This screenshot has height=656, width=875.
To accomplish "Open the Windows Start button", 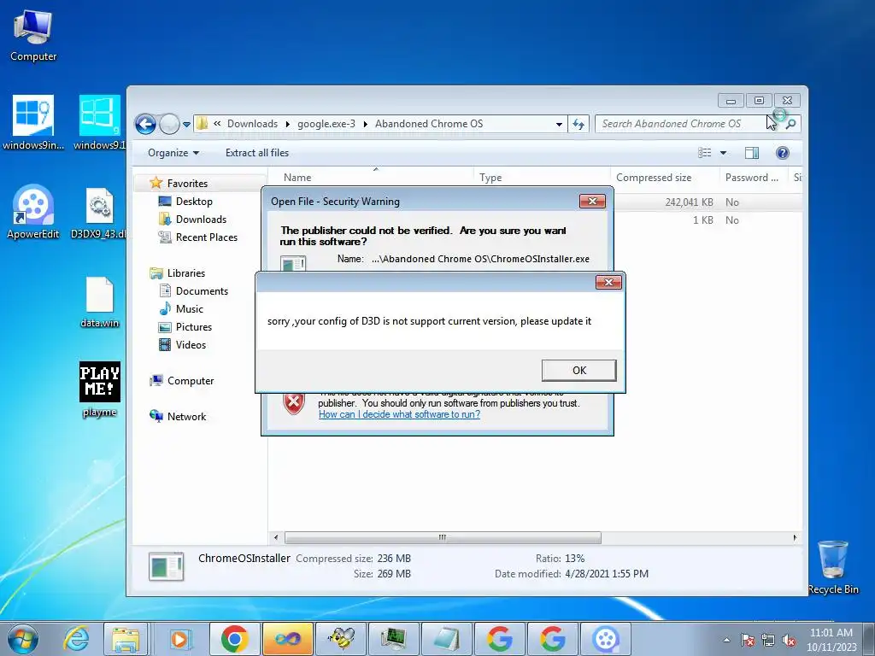I will [x=22, y=639].
